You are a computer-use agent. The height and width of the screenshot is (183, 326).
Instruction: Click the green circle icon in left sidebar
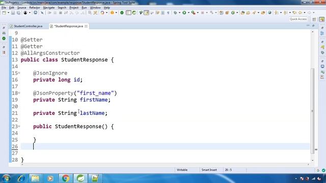(x=4, y=39)
